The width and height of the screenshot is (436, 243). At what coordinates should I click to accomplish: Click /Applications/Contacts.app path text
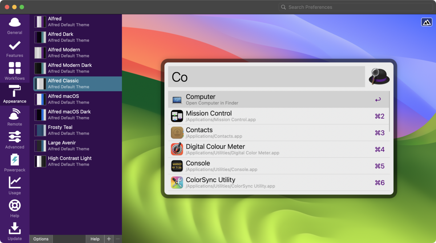pos(214,136)
